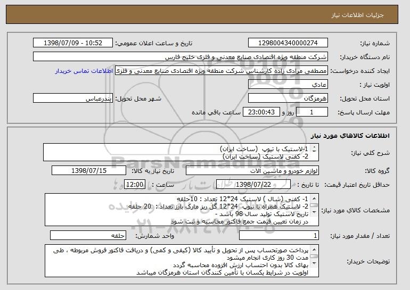Screen dimensions: 410x290
Task: Open the اطلاعات تماس خریدار link
Action: [84, 71]
